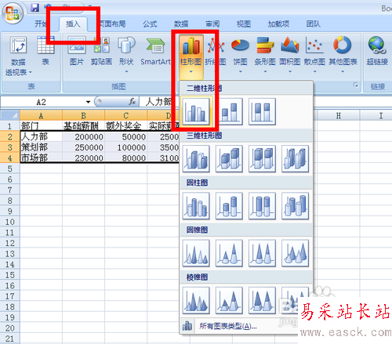Viewport: 392px width, 344px height.
Task: Click the Office button orb
Action: coord(13,13)
